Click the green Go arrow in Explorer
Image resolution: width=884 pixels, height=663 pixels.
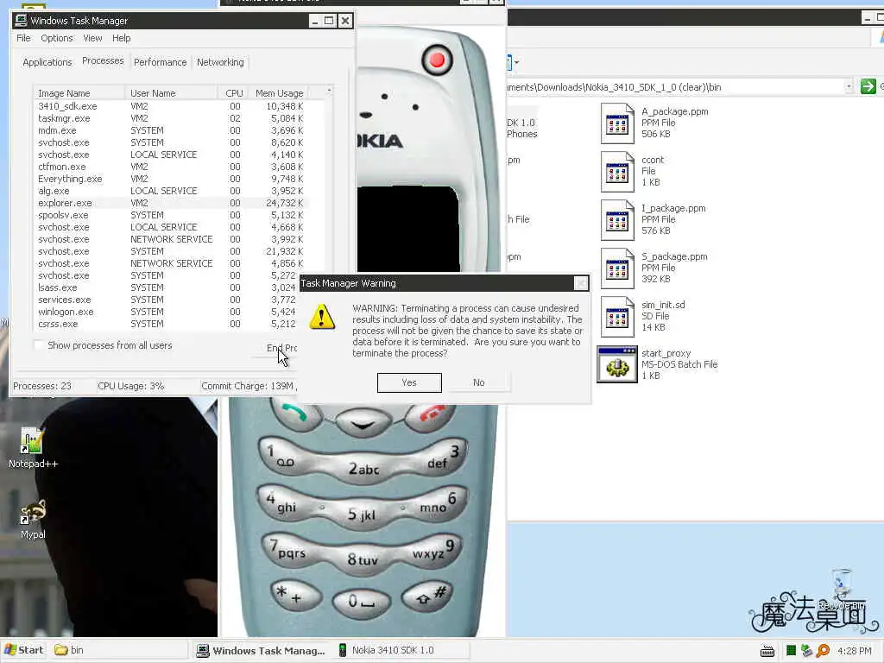[x=868, y=87]
